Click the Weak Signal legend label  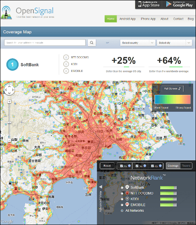tap(161, 108)
